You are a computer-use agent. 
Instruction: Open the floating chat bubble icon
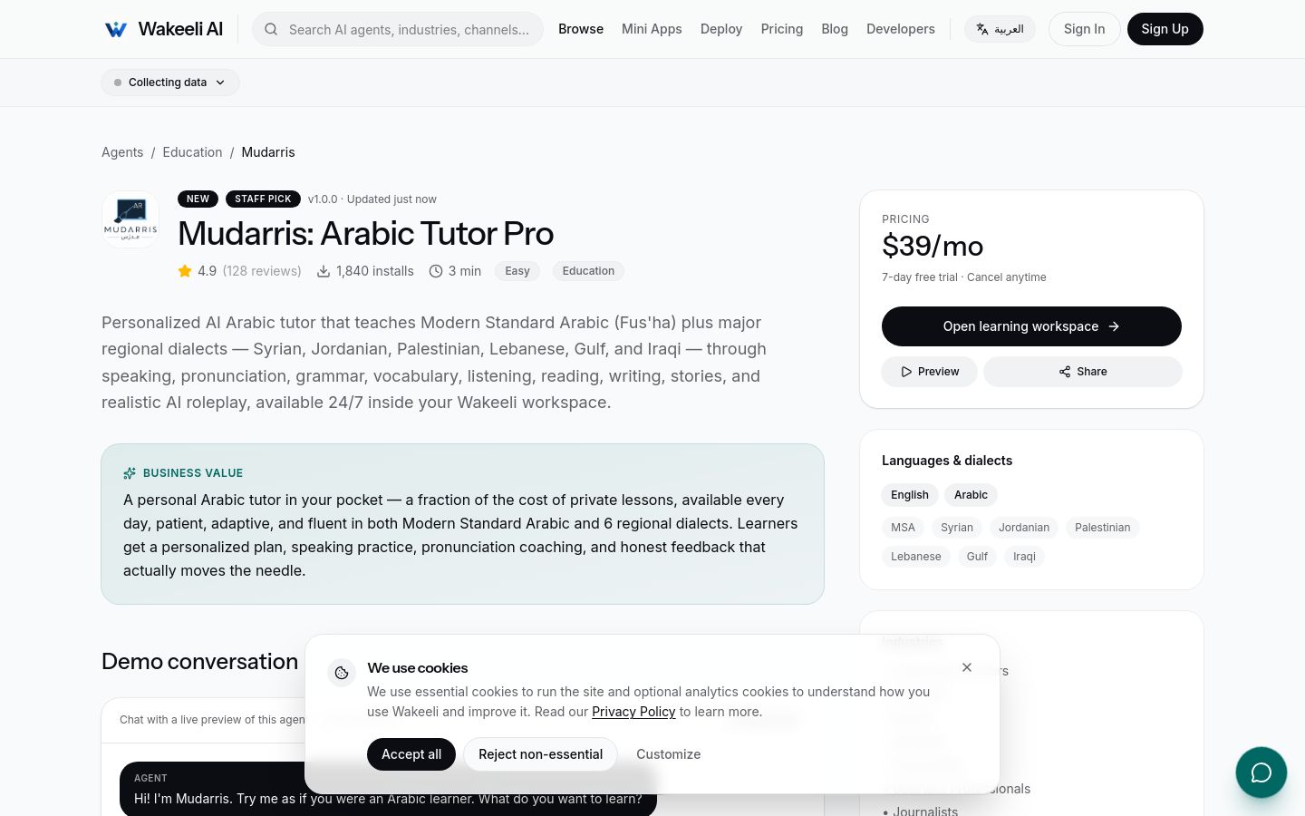point(1261,772)
